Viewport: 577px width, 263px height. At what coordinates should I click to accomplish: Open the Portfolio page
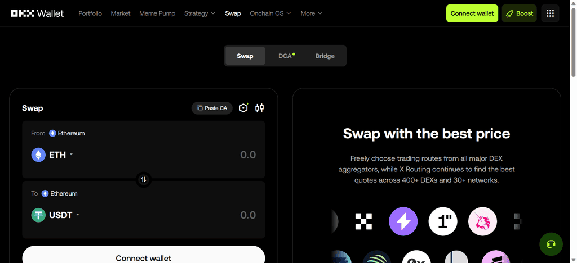90,13
